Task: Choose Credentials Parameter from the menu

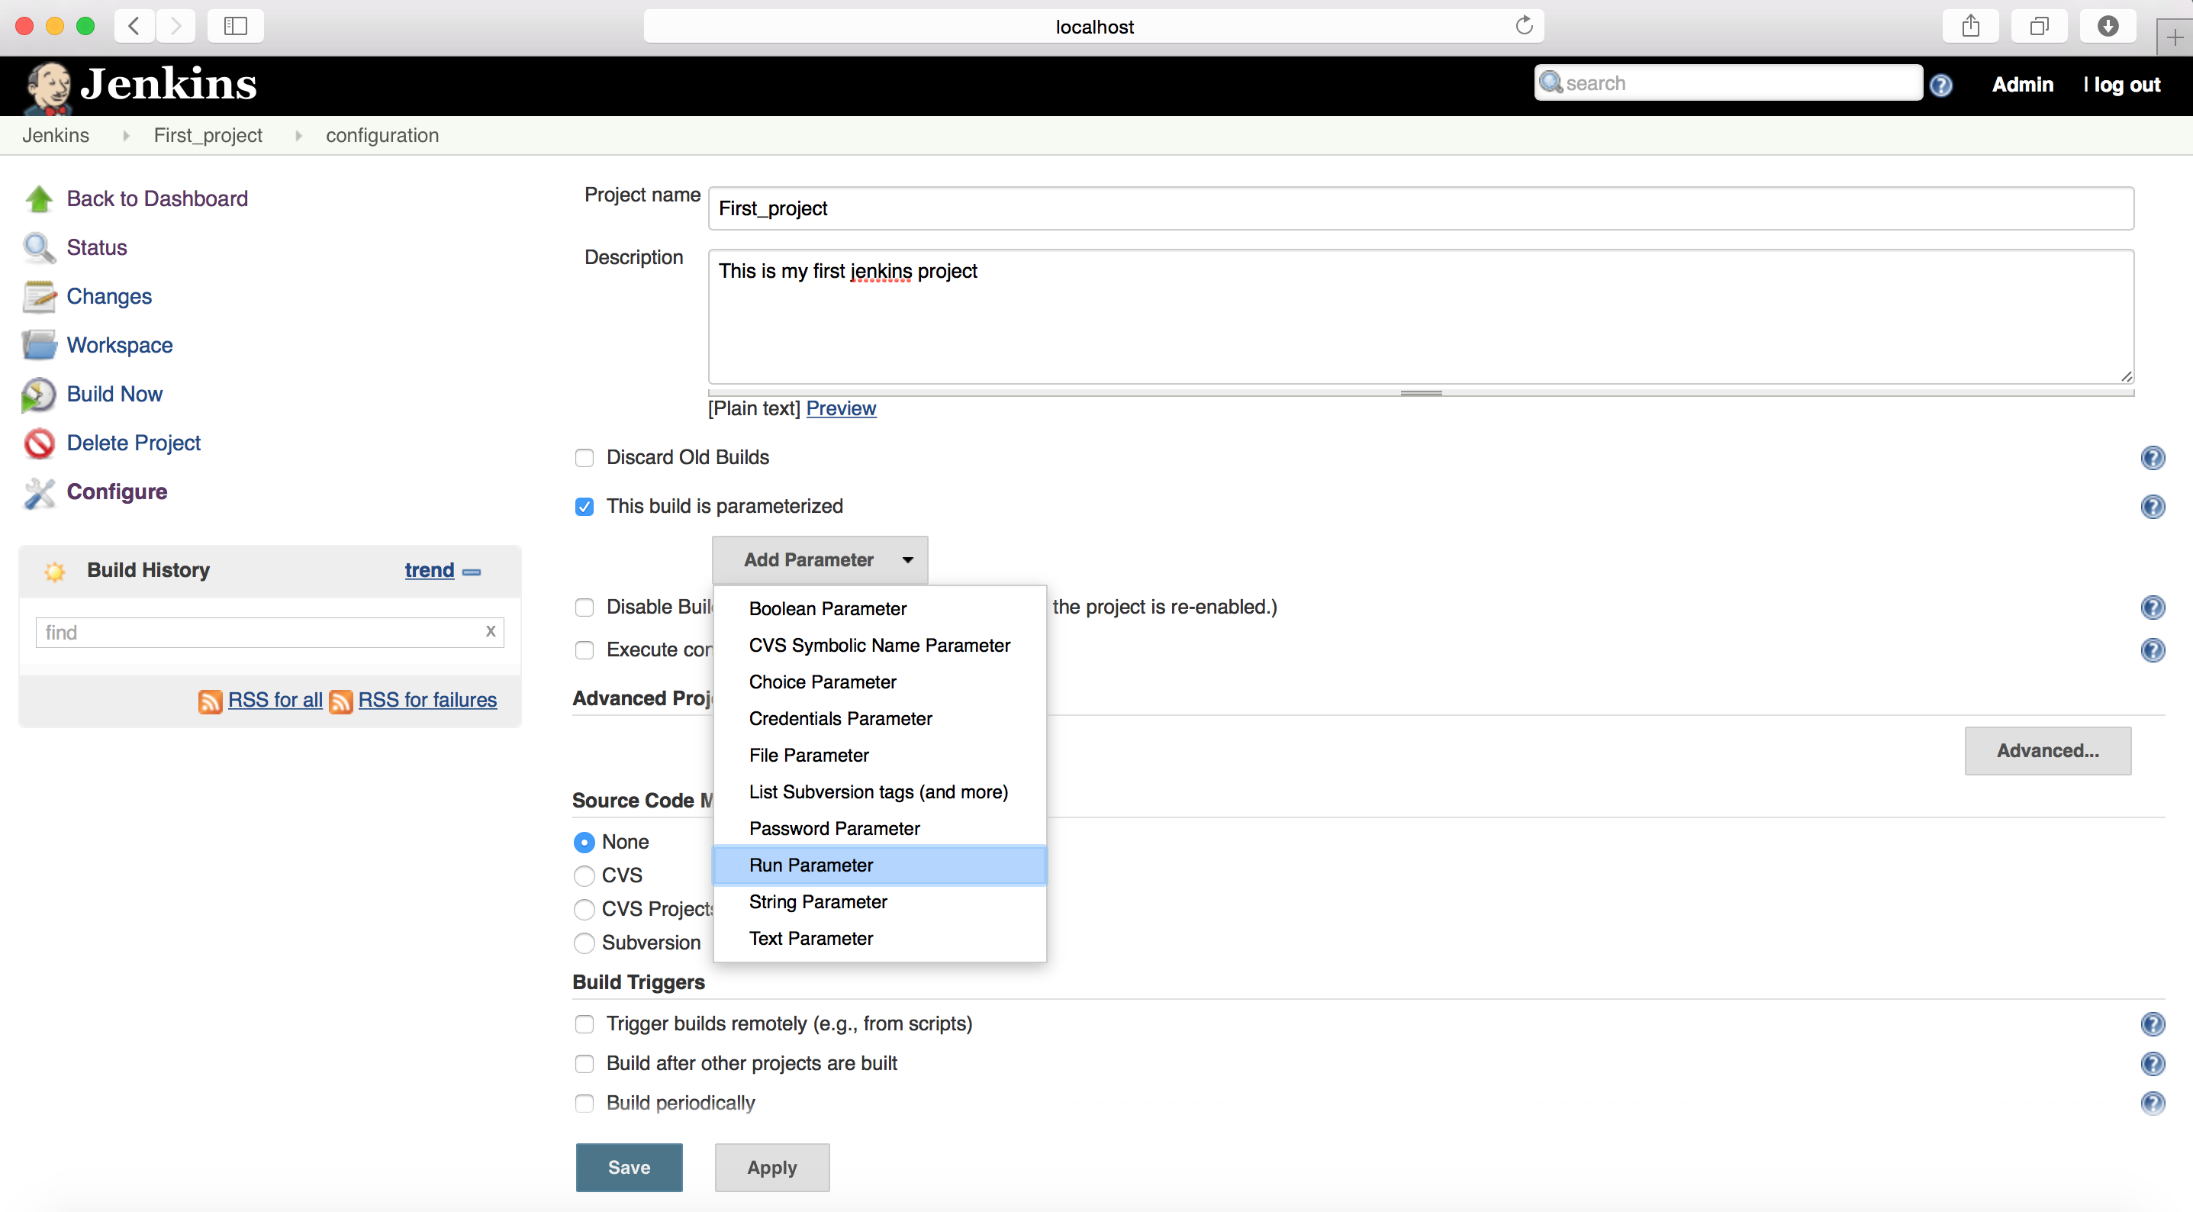Action: (880, 718)
